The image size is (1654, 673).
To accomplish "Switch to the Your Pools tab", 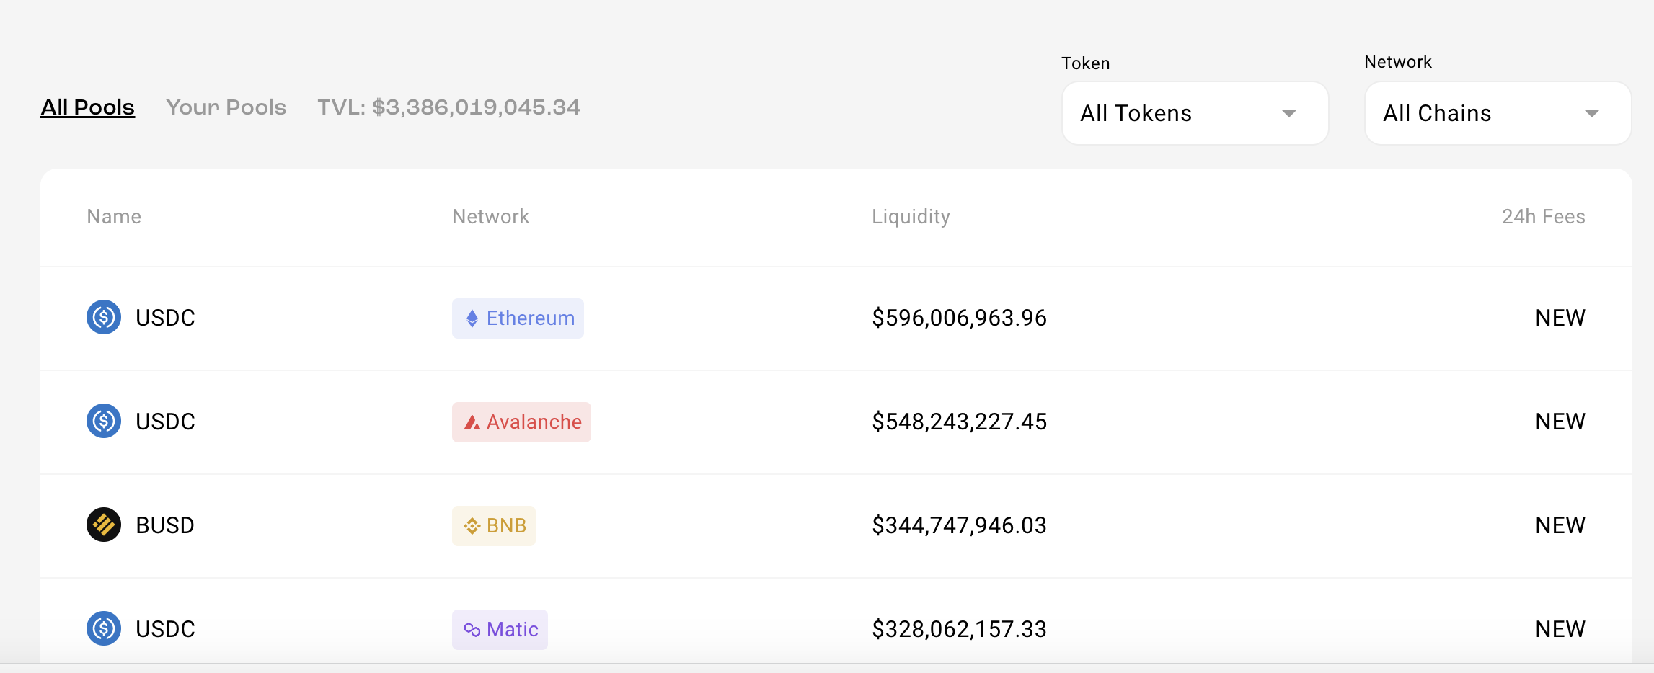I will point(226,107).
